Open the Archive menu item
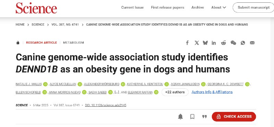 pos(198,7)
